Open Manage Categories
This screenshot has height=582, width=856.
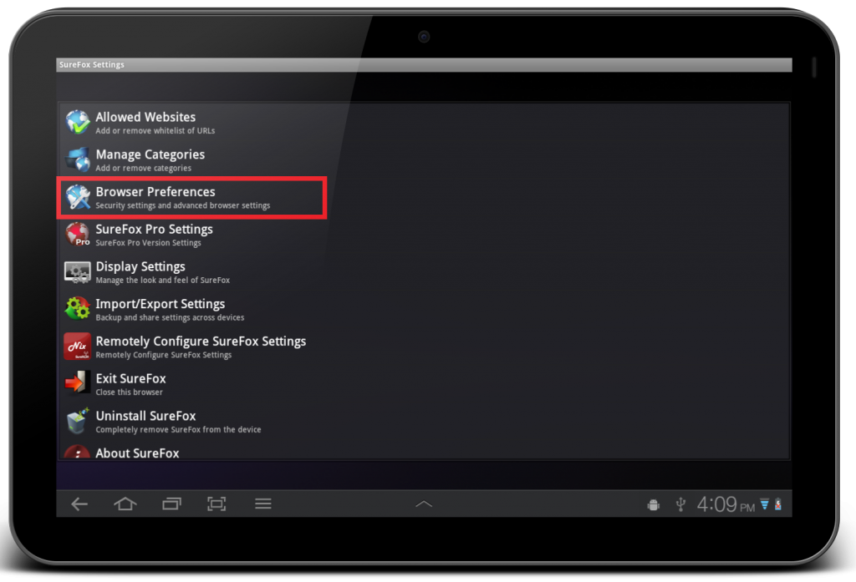[x=424, y=159]
